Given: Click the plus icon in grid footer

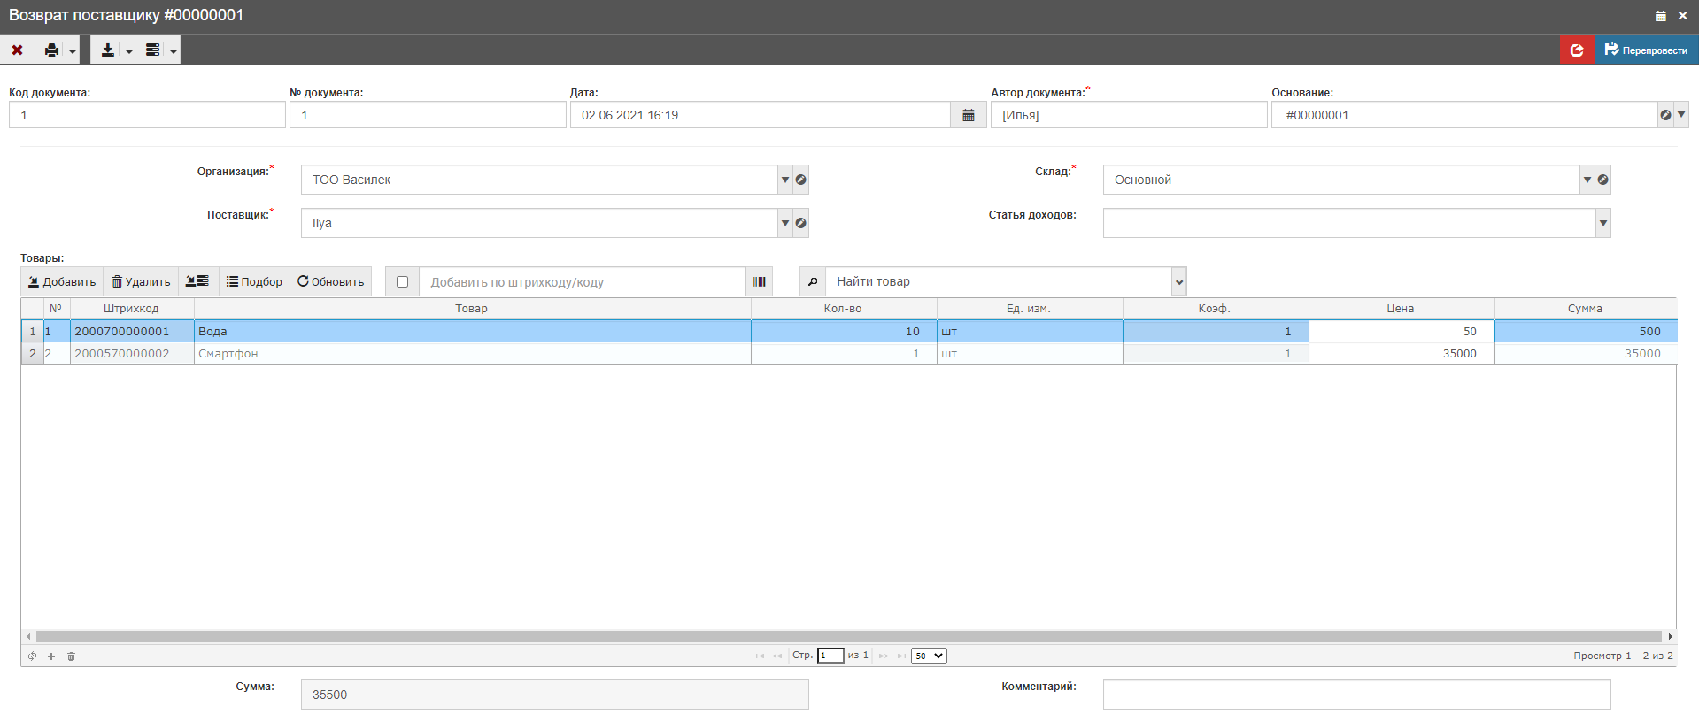Looking at the screenshot, I should pyautogui.click(x=51, y=656).
